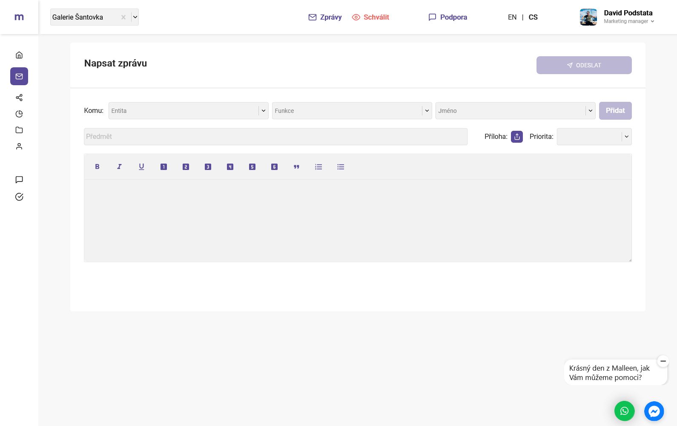This screenshot has width=677, height=426.
Task: Open Zprávy in top navigation
Action: click(325, 17)
